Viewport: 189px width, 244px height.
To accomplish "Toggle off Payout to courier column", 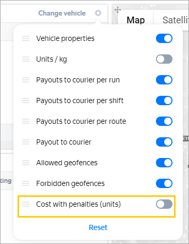I will point(164,142).
